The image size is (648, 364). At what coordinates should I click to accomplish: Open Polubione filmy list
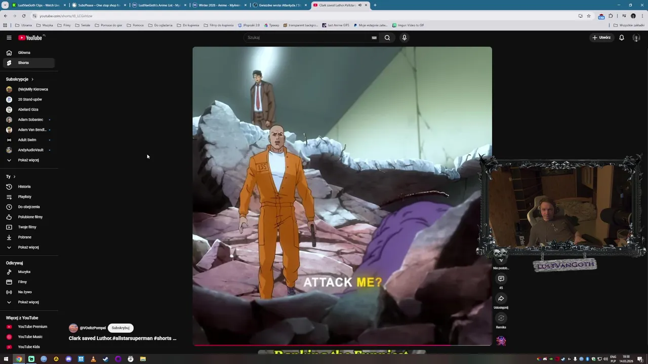pyautogui.click(x=29, y=217)
